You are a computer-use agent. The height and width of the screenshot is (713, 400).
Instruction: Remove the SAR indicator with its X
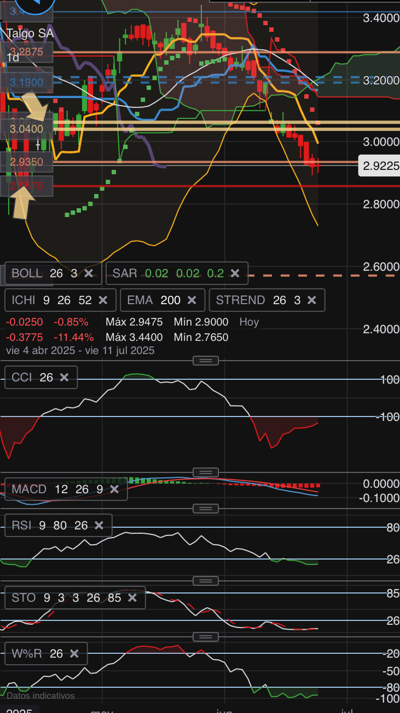(x=235, y=273)
